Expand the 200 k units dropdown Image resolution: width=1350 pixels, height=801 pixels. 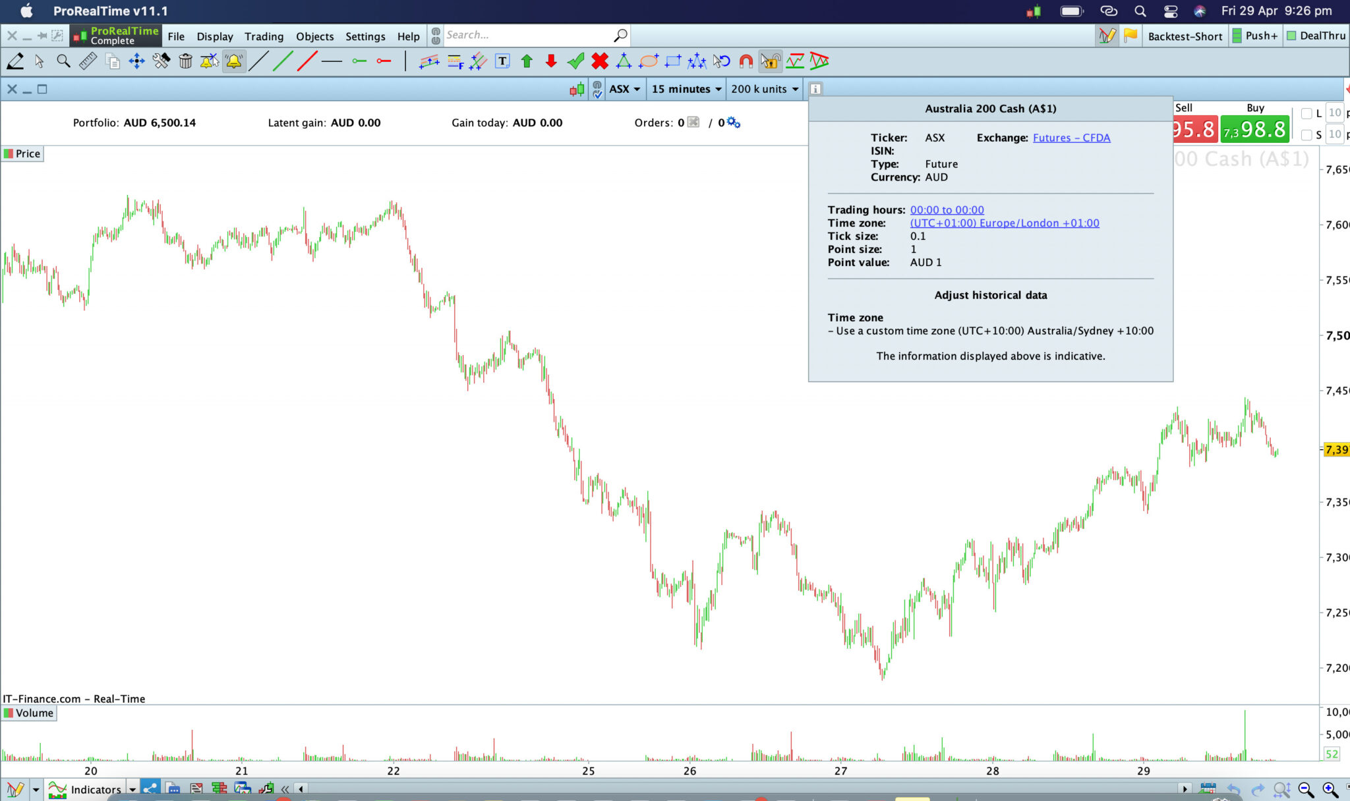tap(765, 89)
